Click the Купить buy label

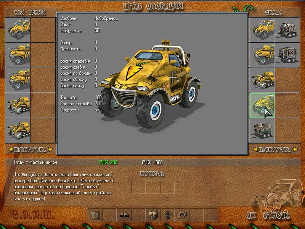pos(152,174)
